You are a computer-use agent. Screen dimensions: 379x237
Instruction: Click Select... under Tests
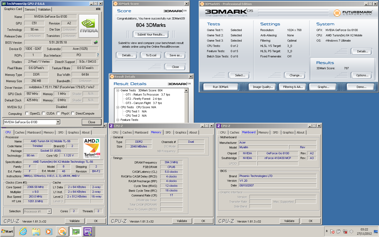[240, 75]
